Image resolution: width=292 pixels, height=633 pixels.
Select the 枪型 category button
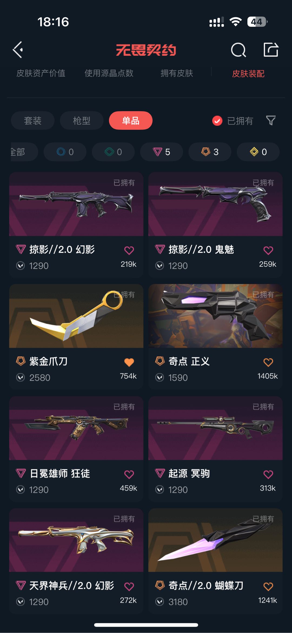[82, 121]
